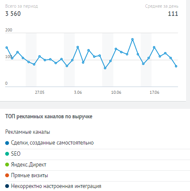Click the Всего за период label
Image resolution: width=190 pixels, height=191 pixels.
[21, 6]
